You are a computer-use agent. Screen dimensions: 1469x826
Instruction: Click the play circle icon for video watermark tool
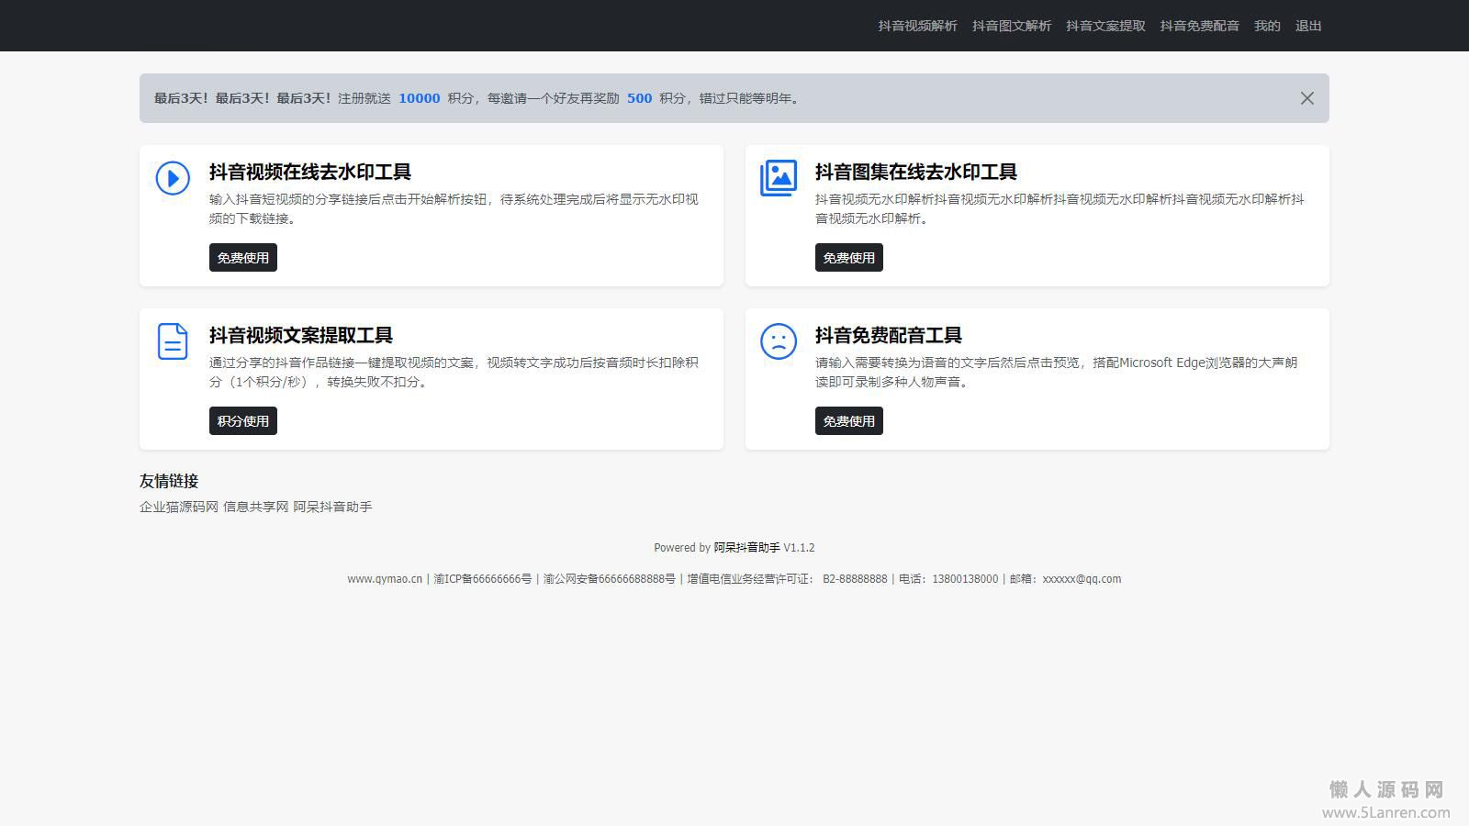click(173, 178)
